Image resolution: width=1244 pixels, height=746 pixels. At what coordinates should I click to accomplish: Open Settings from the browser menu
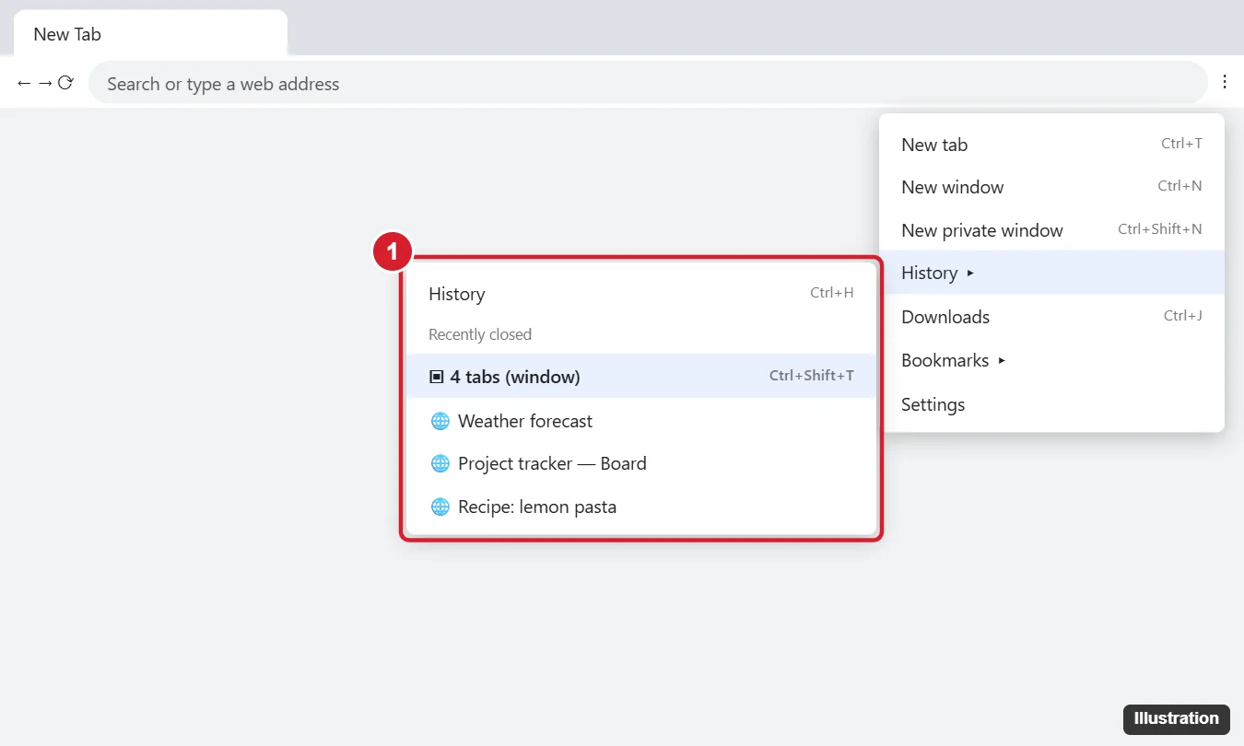click(x=1051, y=404)
